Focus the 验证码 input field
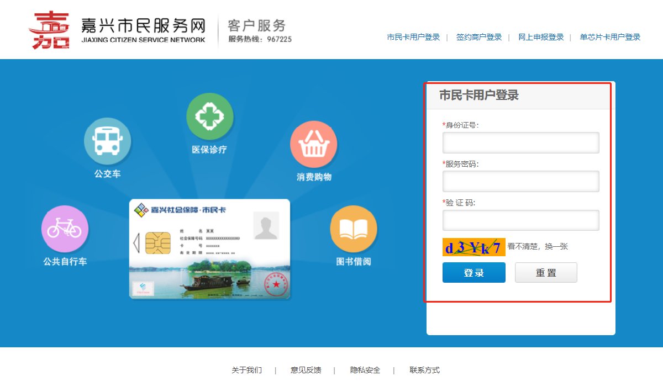This screenshot has width=663, height=381. tap(520, 220)
